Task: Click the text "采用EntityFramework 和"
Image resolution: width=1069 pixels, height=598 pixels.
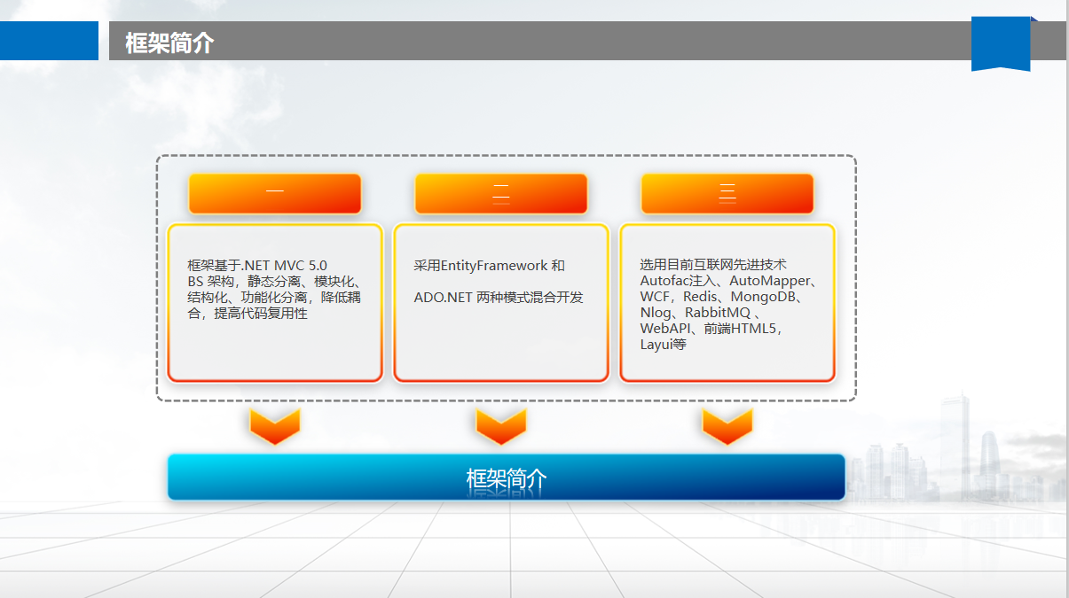Action: pos(489,265)
